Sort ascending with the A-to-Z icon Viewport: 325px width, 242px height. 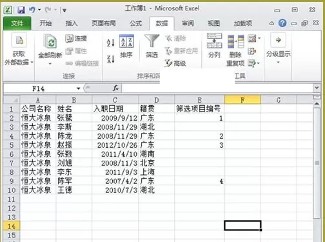tap(110, 43)
